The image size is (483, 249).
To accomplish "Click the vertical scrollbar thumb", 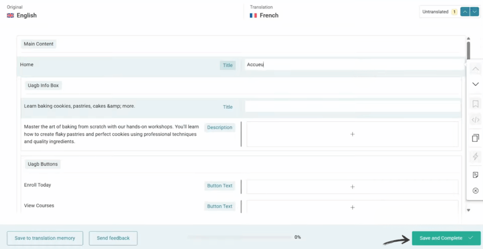I will coord(468,49).
